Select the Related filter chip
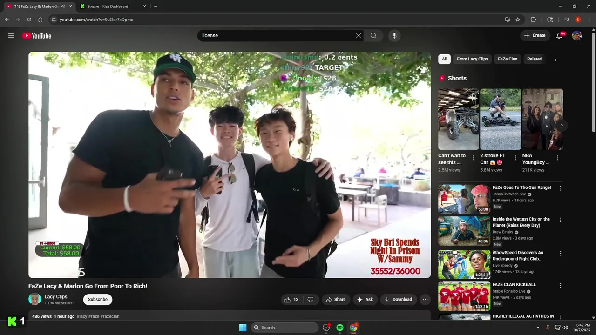 pyautogui.click(x=535, y=59)
